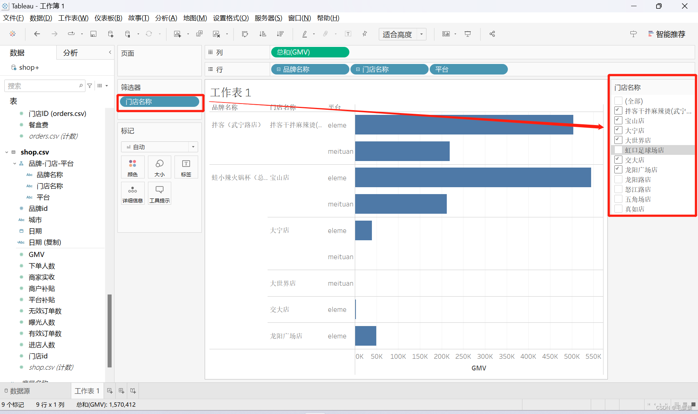Open the 设置格式(O) menu
Viewport: 698px width, 414px height.
231,18
